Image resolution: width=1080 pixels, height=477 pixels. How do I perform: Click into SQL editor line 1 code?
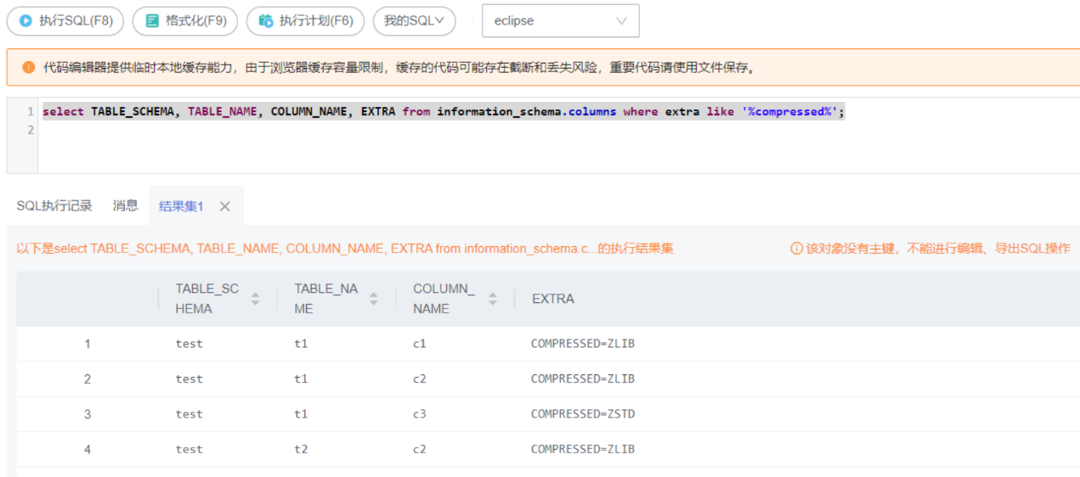444,112
